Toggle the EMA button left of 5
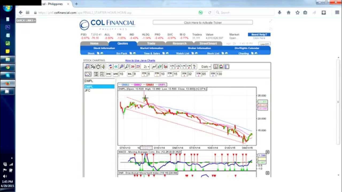Image resolution: width=342 pixels, height=192 pixels. tap(144, 74)
